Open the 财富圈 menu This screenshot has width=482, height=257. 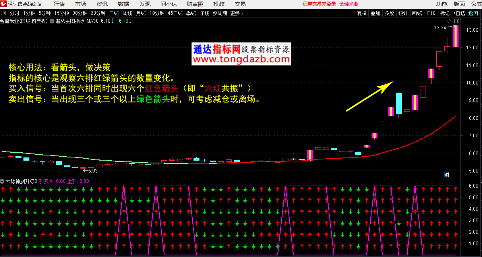(x=195, y=4)
